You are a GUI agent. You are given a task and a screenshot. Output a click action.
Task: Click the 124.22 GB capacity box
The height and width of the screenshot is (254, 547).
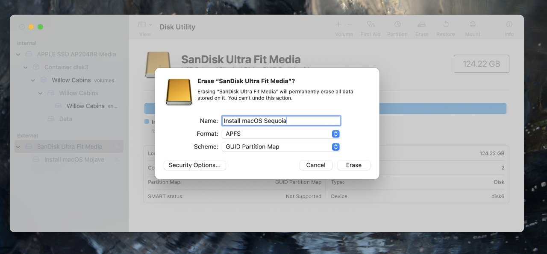482,64
